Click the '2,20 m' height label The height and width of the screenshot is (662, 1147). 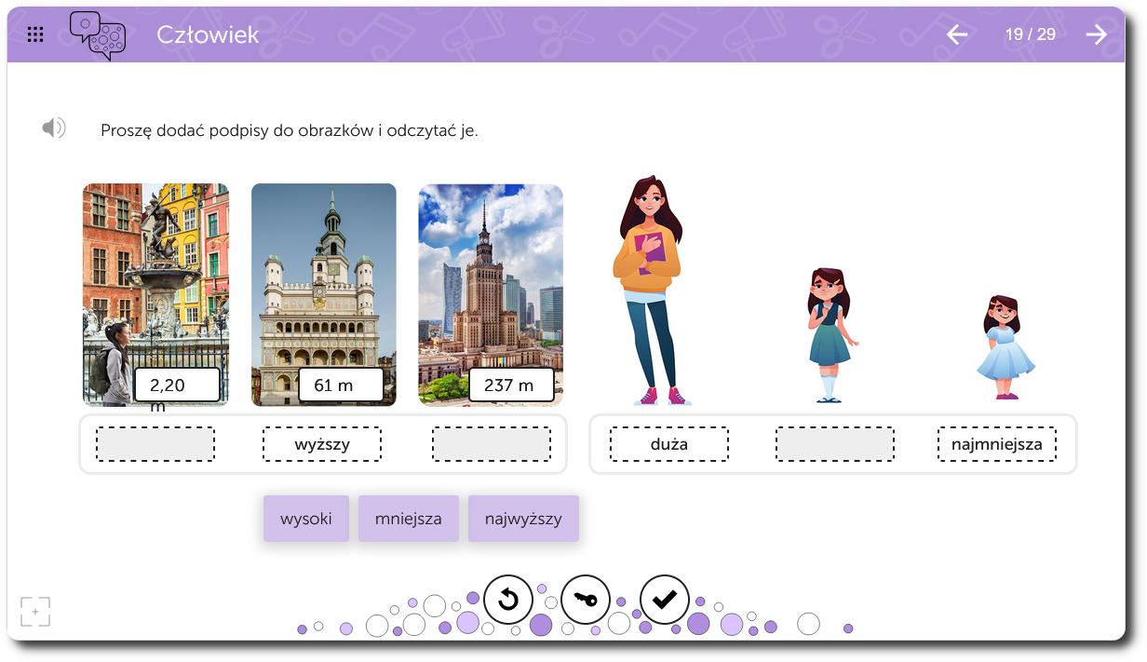click(x=177, y=385)
